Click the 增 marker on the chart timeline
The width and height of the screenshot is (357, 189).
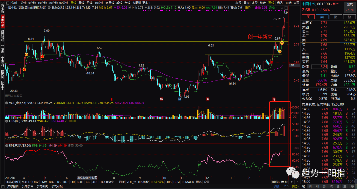coord(162,99)
